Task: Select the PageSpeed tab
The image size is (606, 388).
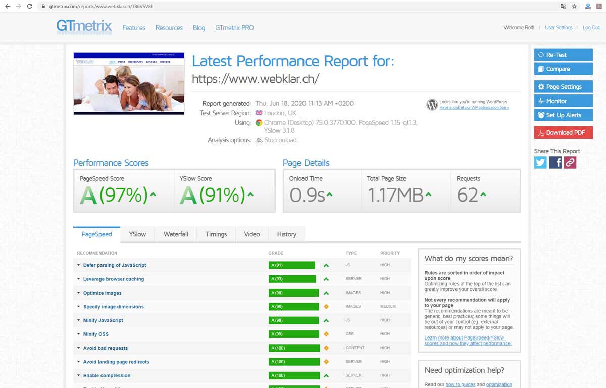Action: coord(96,234)
